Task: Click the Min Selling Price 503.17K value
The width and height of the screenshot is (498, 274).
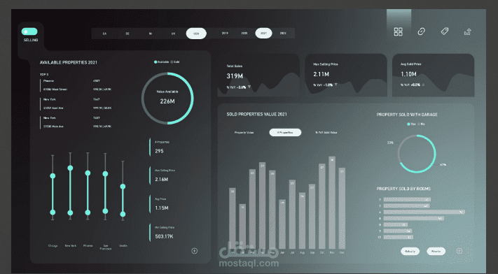Action: click(x=164, y=236)
